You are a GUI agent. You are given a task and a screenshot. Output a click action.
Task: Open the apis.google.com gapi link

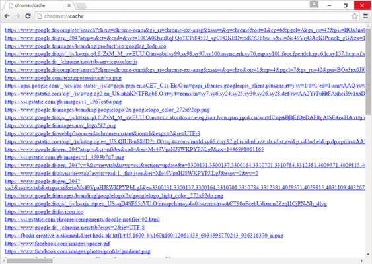tap(184, 86)
